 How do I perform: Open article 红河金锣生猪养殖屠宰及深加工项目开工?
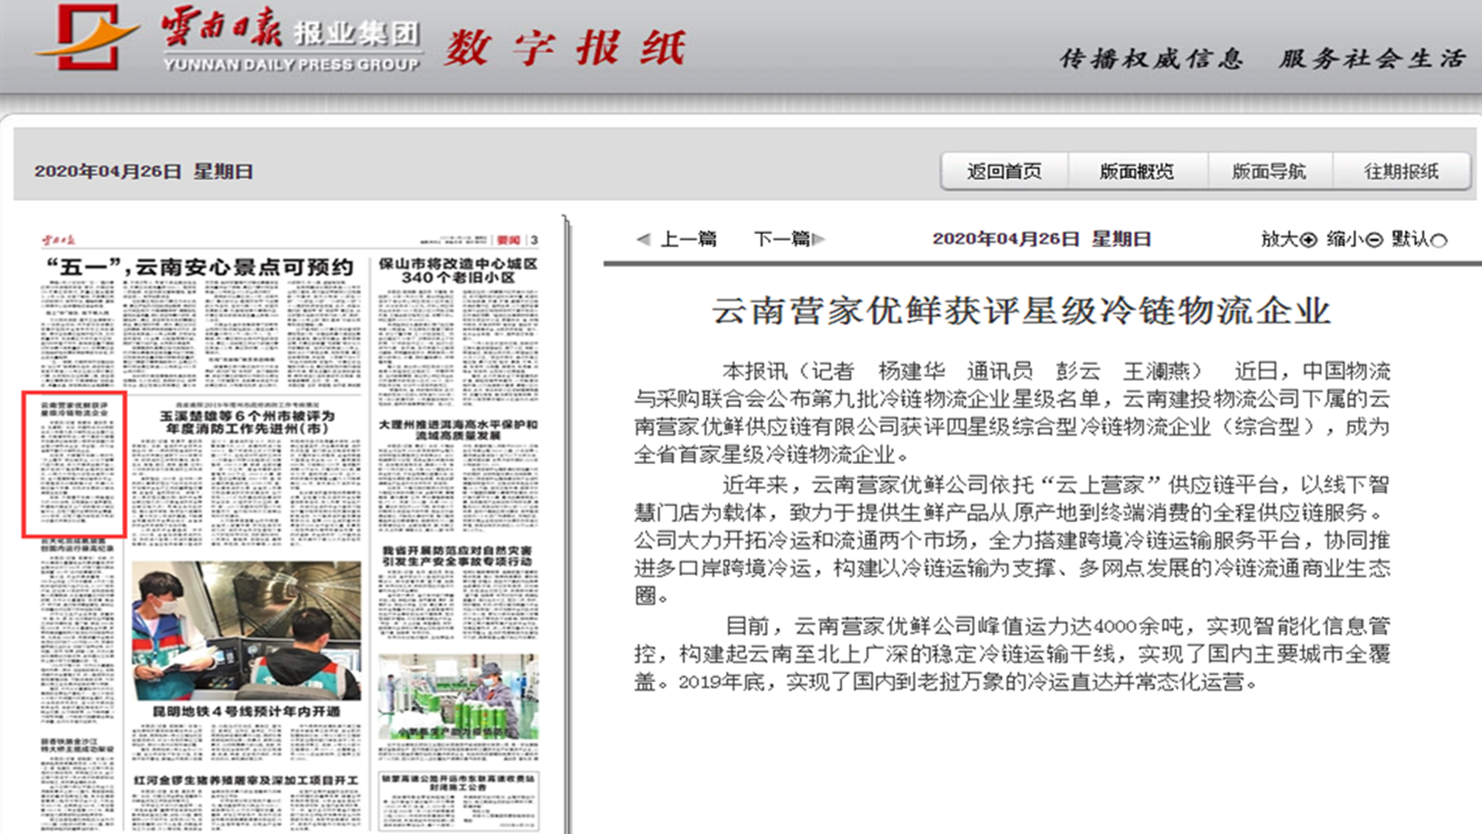click(246, 781)
